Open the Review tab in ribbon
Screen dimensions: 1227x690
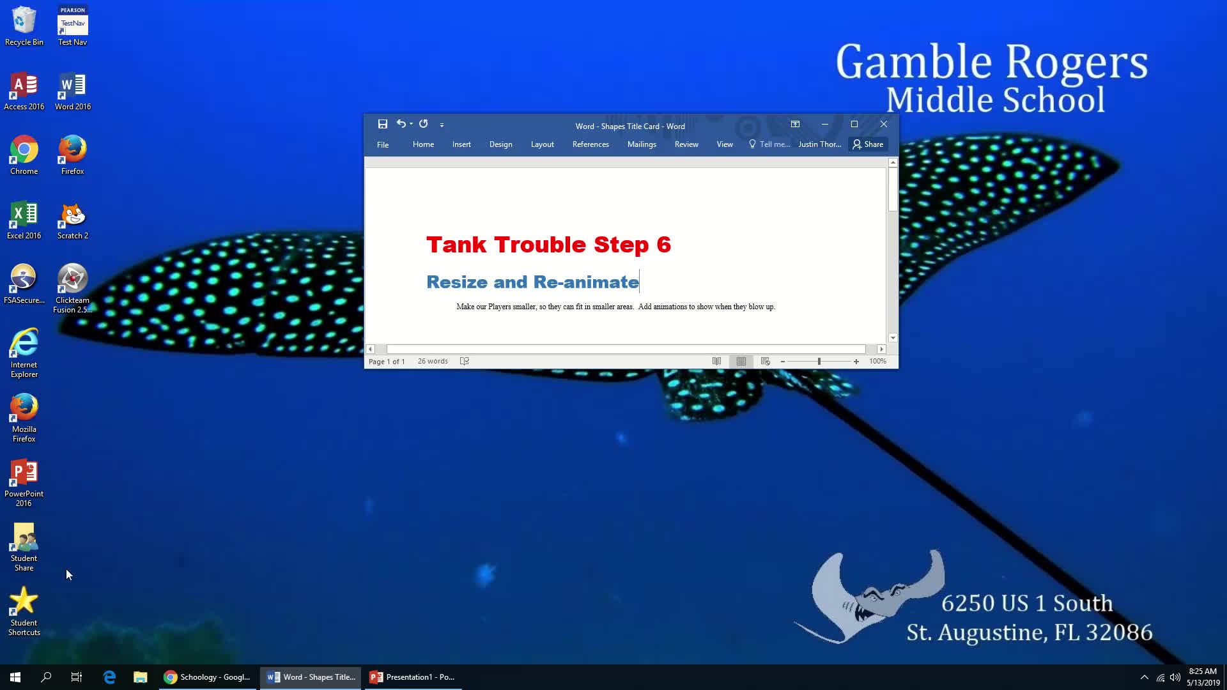pyautogui.click(x=686, y=144)
